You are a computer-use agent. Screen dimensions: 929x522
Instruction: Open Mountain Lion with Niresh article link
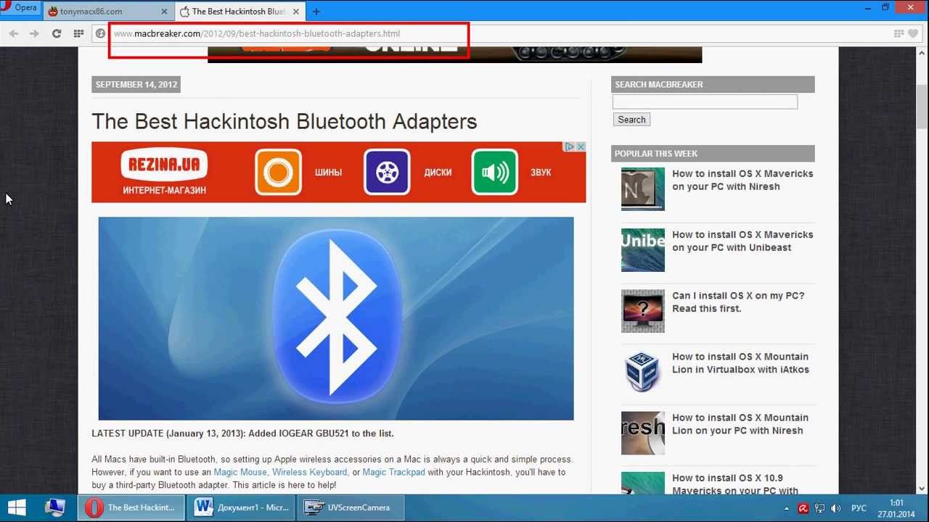(740, 423)
